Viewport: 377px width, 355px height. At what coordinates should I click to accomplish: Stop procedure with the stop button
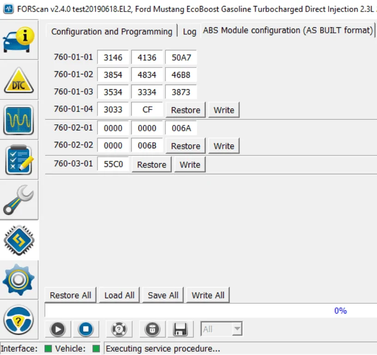[x=86, y=329]
